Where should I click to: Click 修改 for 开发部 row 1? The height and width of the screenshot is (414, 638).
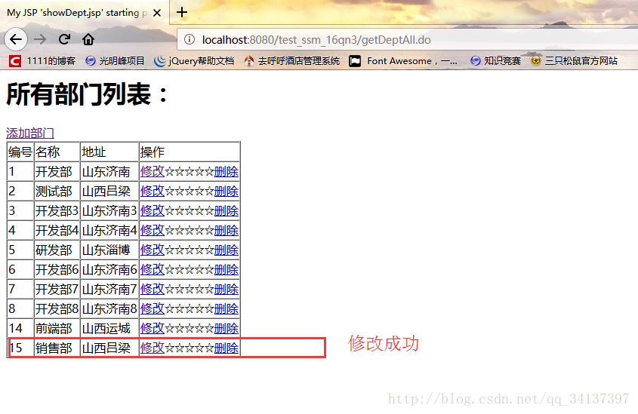coord(153,171)
